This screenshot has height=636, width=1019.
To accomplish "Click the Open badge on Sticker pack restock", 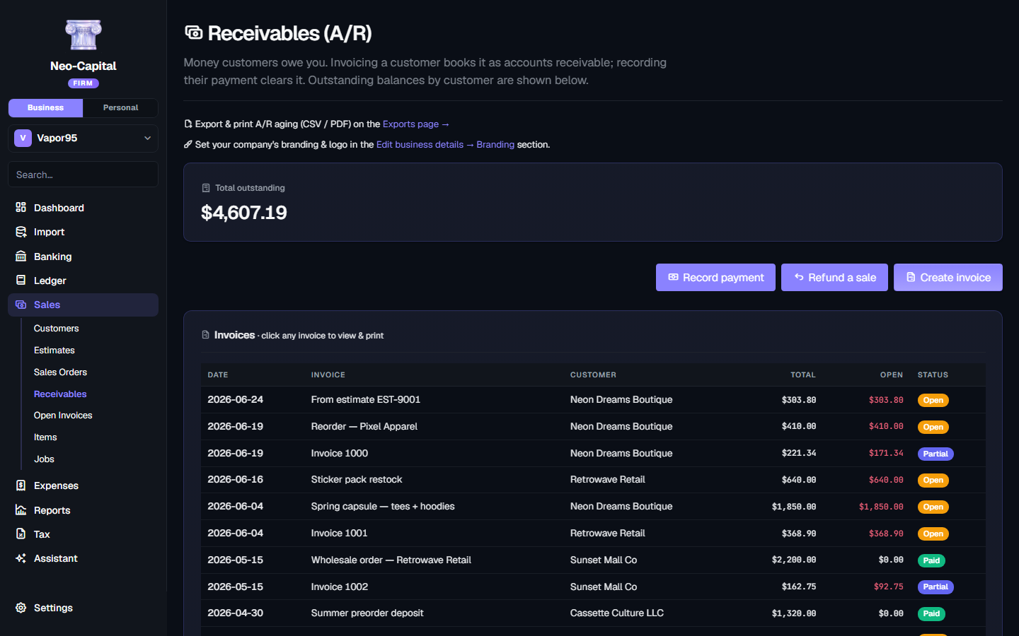I will point(933,480).
